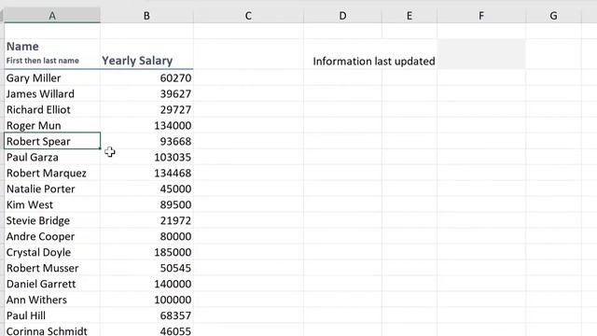Select the 'Daniel Garrett' cell

[x=52, y=284]
